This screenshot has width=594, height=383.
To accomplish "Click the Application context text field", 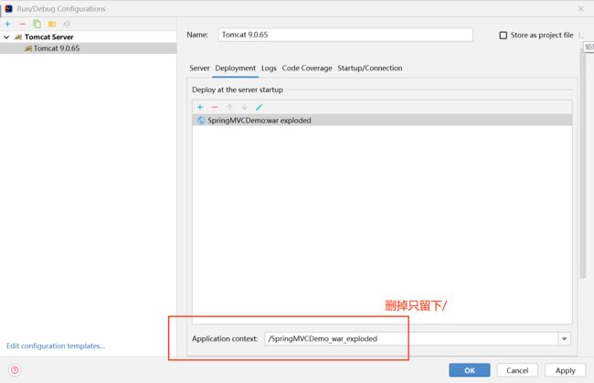I will (411, 339).
